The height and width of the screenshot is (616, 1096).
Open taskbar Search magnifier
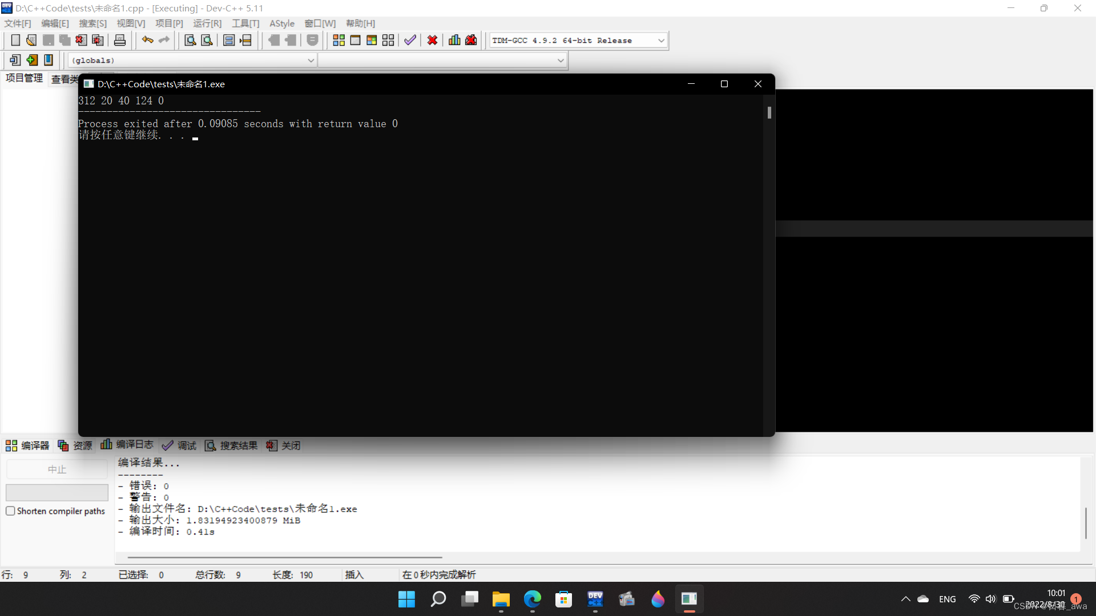tap(438, 599)
